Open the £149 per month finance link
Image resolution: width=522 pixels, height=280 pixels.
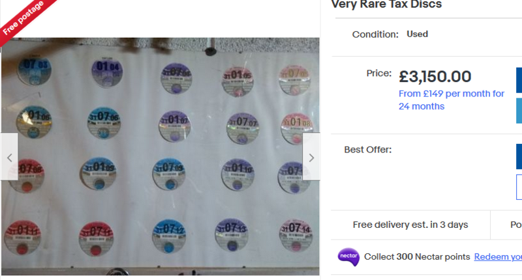pyautogui.click(x=452, y=100)
